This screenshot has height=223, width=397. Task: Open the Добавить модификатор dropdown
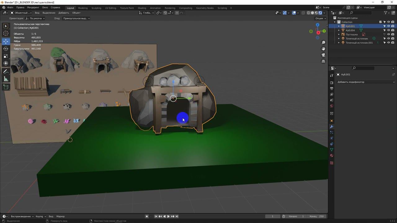coord(366,82)
